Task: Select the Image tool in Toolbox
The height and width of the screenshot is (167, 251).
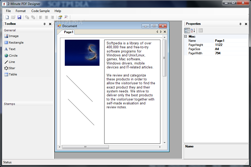Action: (11, 36)
